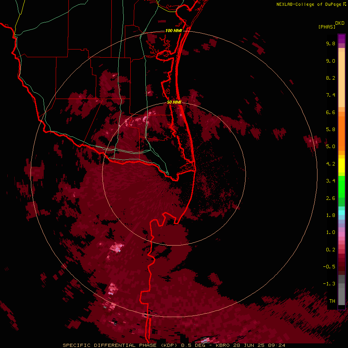Click the -1.3 value on color scale
The width and height of the screenshot is (348, 348).
point(329,284)
